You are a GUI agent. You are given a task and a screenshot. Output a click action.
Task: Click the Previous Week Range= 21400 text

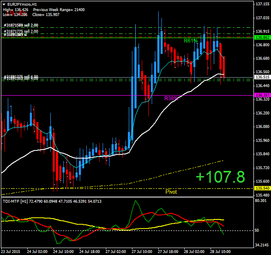pos(59,10)
